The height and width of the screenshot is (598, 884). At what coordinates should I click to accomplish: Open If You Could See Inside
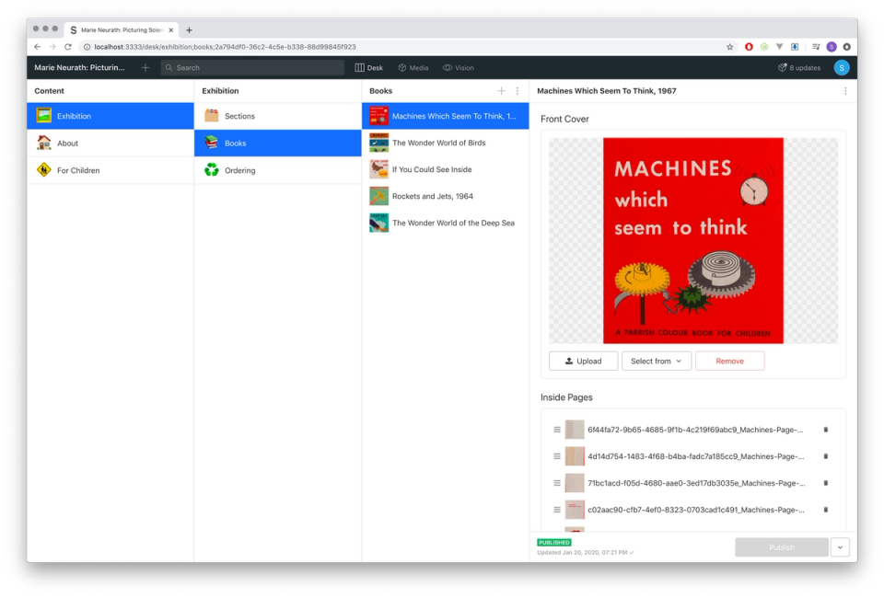(x=446, y=169)
